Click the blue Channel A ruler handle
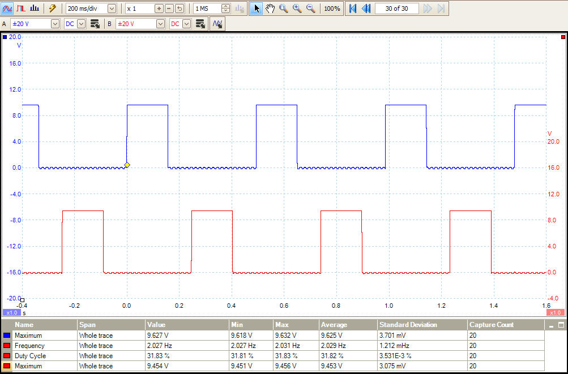The width and height of the screenshot is (568, 374). coord(5,37)
